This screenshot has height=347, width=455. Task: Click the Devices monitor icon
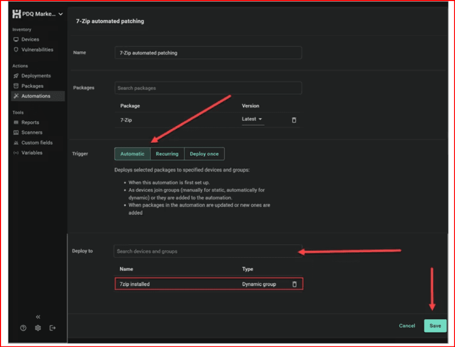coord(16,40)
